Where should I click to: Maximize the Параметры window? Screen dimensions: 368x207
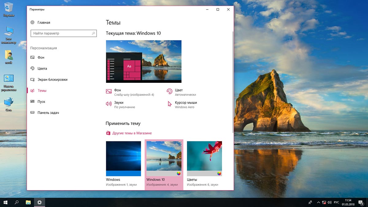pyautogui.click(x=218, y=10)
